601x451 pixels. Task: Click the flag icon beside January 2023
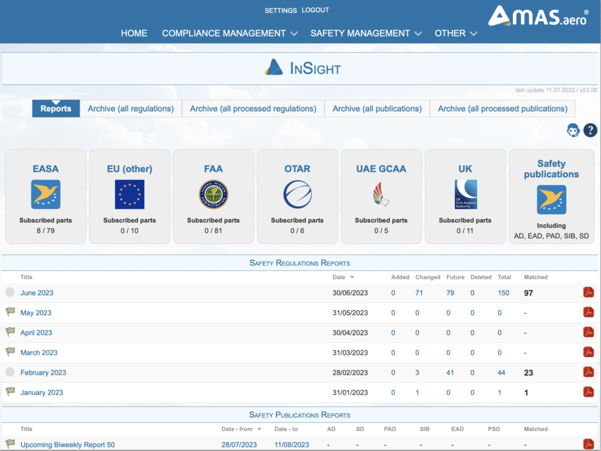[x=11, y=391]
